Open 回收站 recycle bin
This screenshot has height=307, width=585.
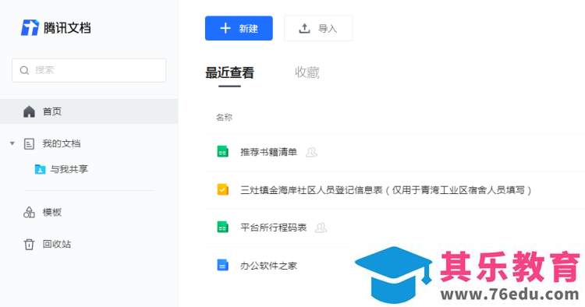click(57, 245)
